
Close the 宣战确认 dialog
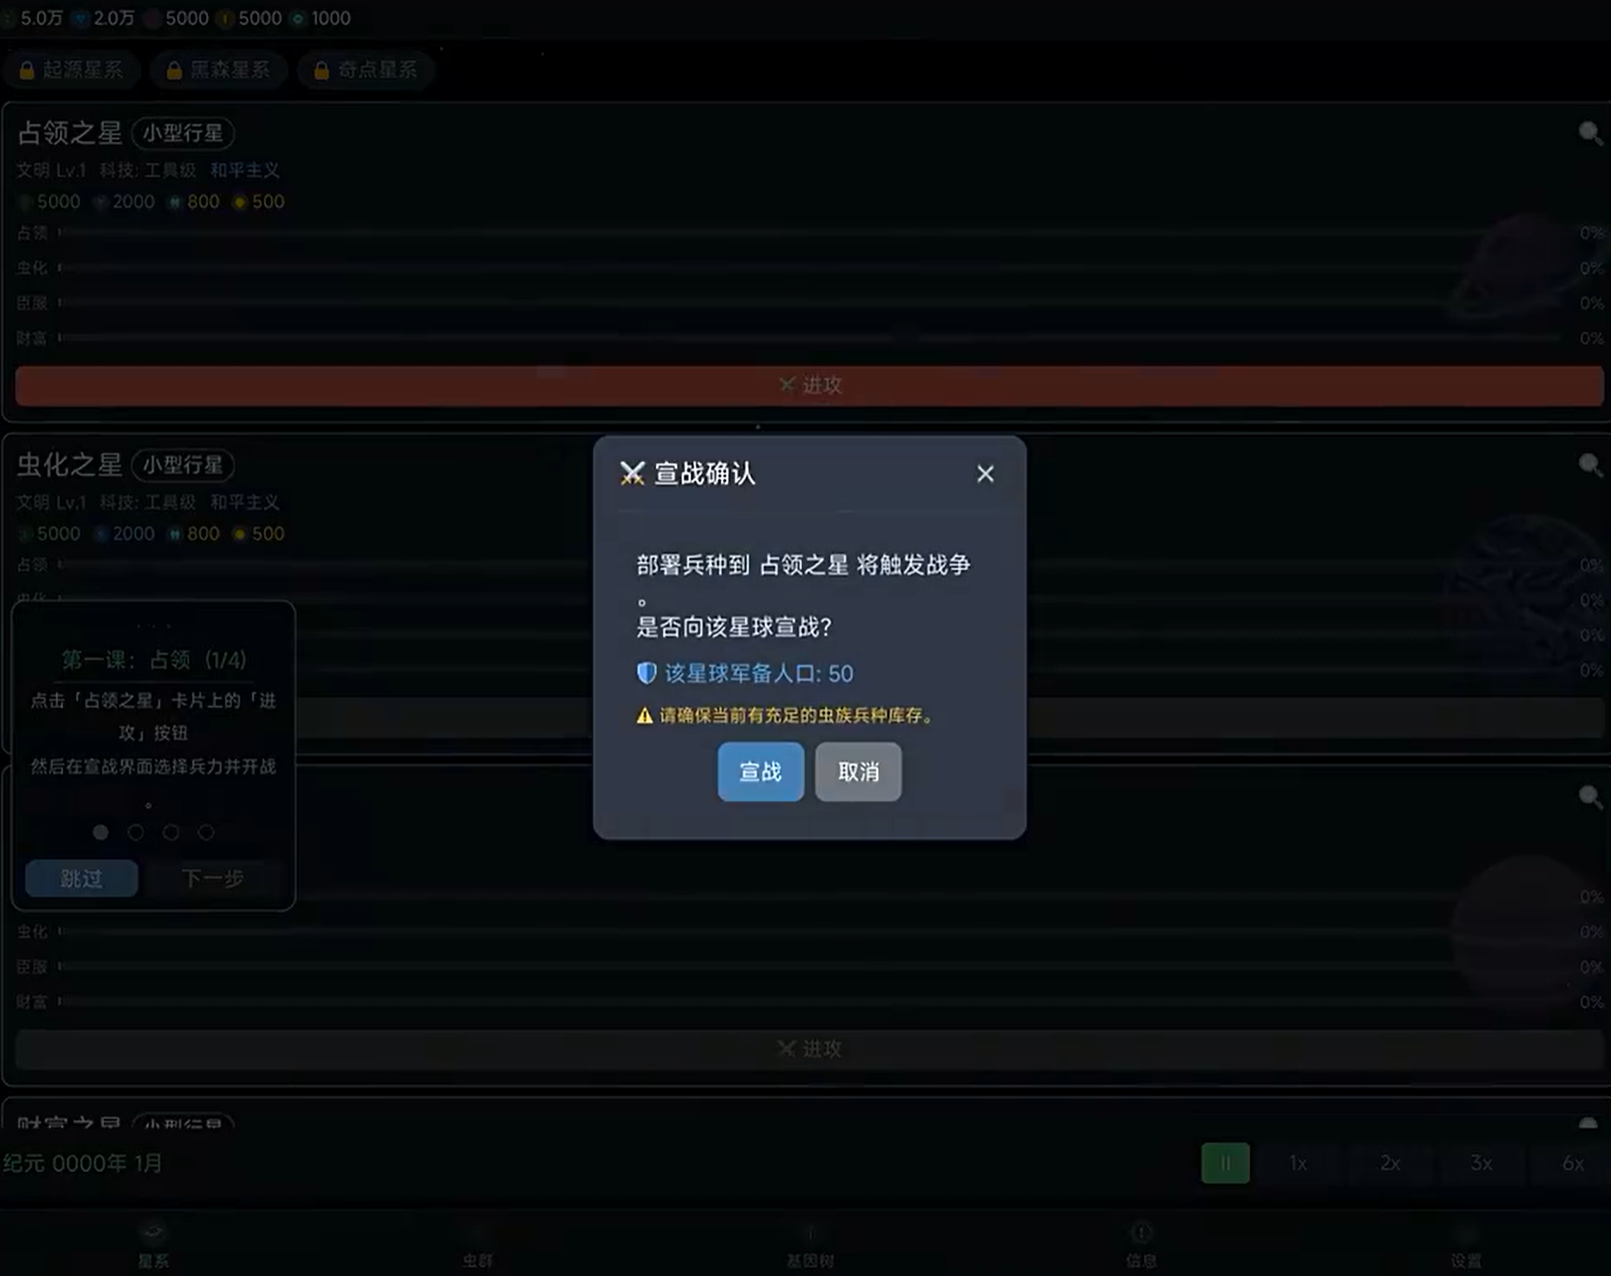(x=985, y=474)
